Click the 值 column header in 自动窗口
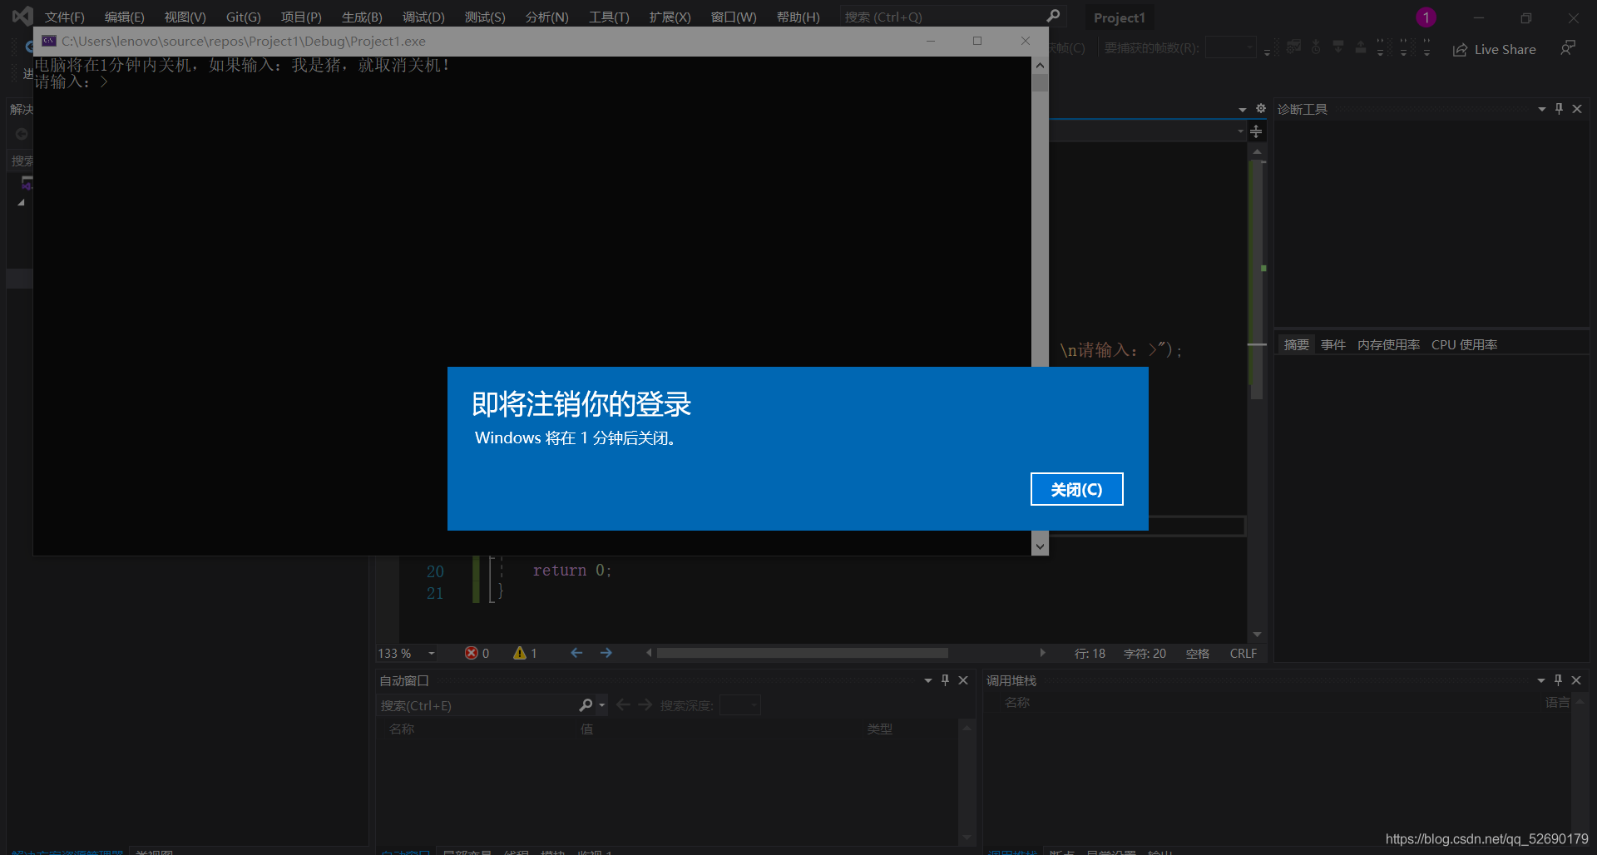The image size is (1597, 855). (x=587, y=729)
